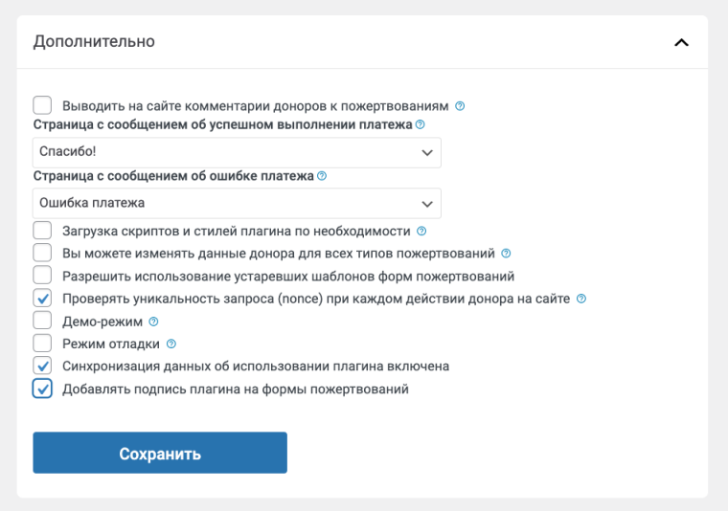728x511 pixels.
Task: Click help icon next to donor comments option
Action: click(x=460, y=105)
